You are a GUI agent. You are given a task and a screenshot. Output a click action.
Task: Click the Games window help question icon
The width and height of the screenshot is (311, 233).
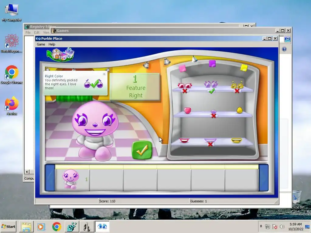[x=284, y=49]
